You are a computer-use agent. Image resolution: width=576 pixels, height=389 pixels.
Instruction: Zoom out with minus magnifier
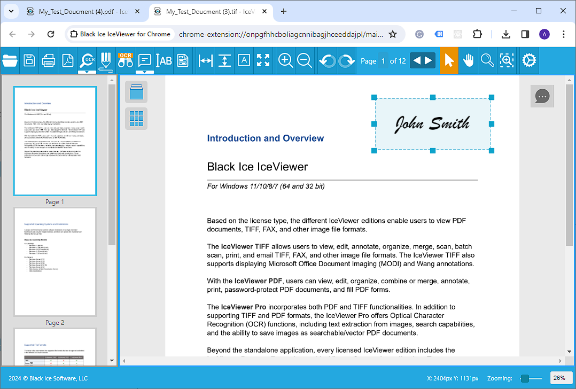pos(305,60)
